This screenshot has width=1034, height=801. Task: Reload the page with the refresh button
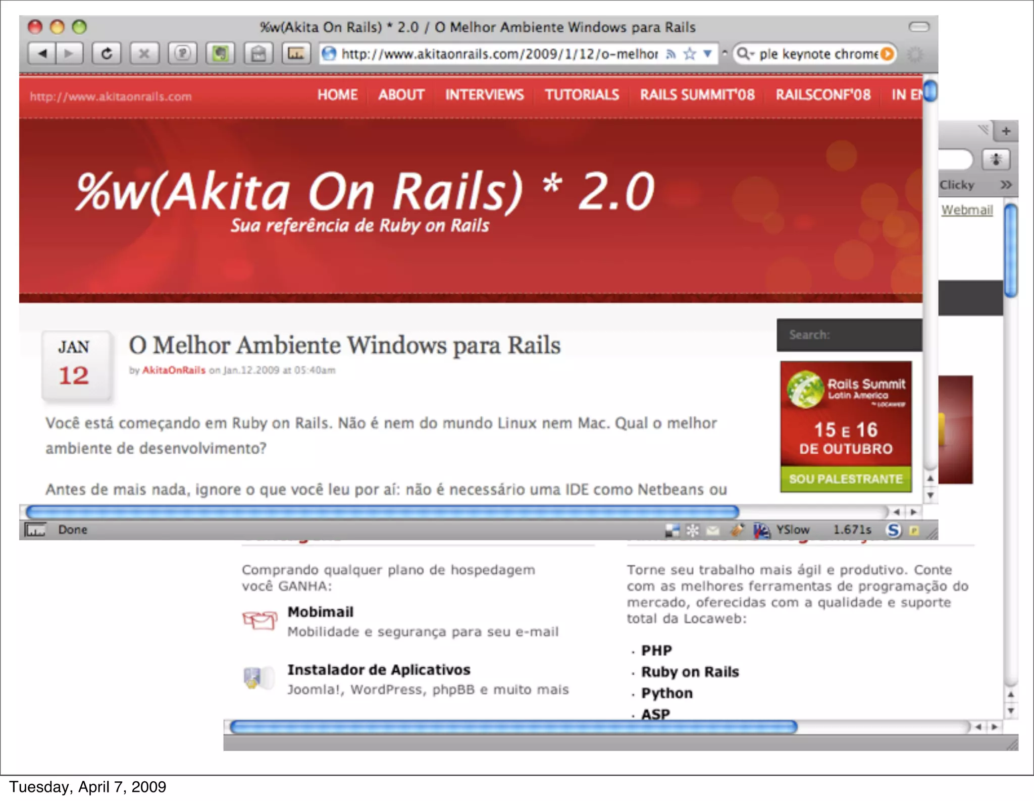point(106,54)
